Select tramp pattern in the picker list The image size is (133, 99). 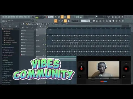27,55
